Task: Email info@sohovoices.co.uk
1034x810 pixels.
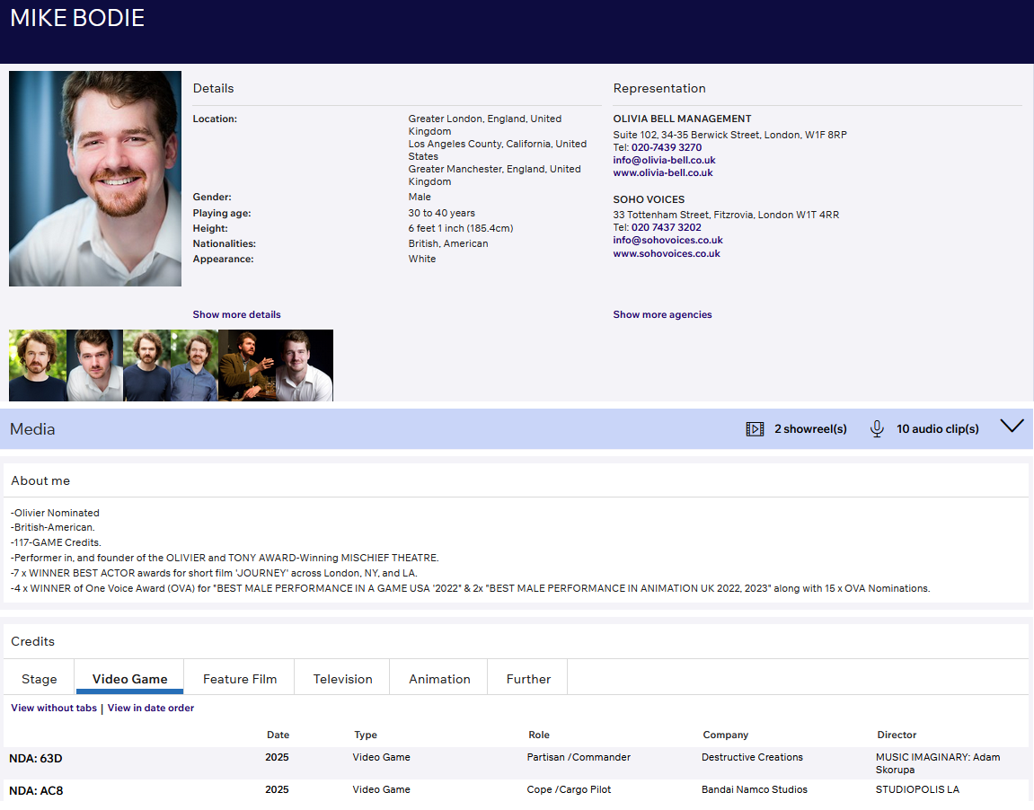Action: (x=668, y=240)
